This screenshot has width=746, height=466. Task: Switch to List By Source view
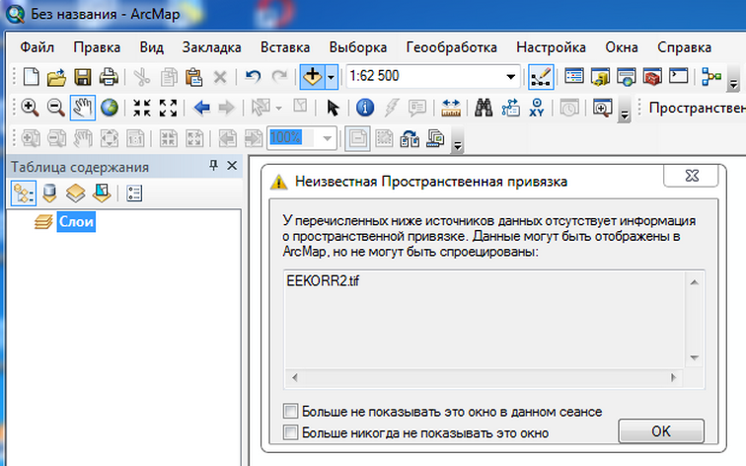tap(49, 194)
